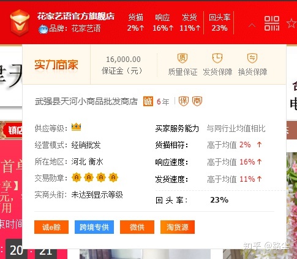Open the blue 跨境专供 button
The image size is (297, 259).
(x=94, y=227)
